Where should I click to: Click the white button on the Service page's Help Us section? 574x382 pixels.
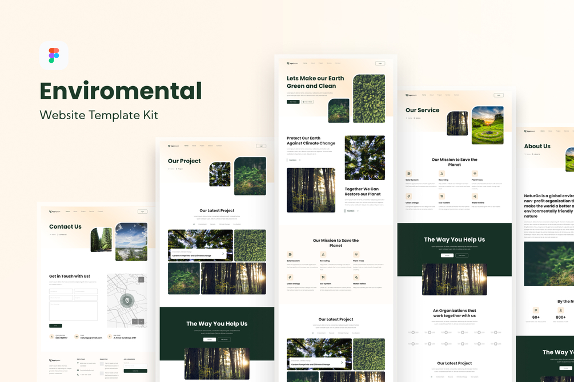(447, 255)
